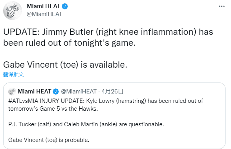Open the Miami HEAT name in the quoted tweet
Viewport: 231px width, 149px height.
click(35, 92)
